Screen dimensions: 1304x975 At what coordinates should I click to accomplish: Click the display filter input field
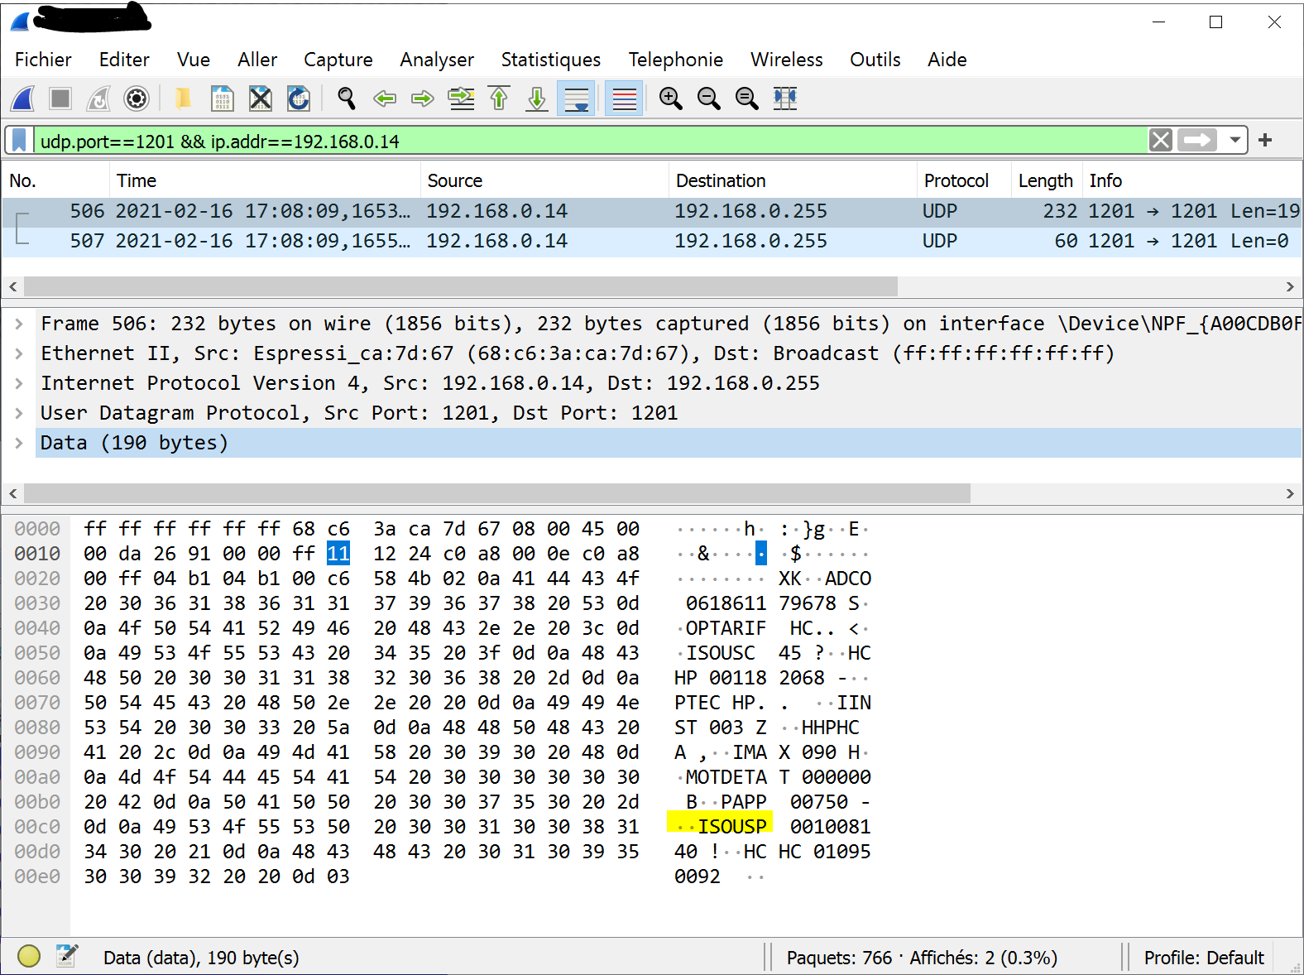point(591,141)
